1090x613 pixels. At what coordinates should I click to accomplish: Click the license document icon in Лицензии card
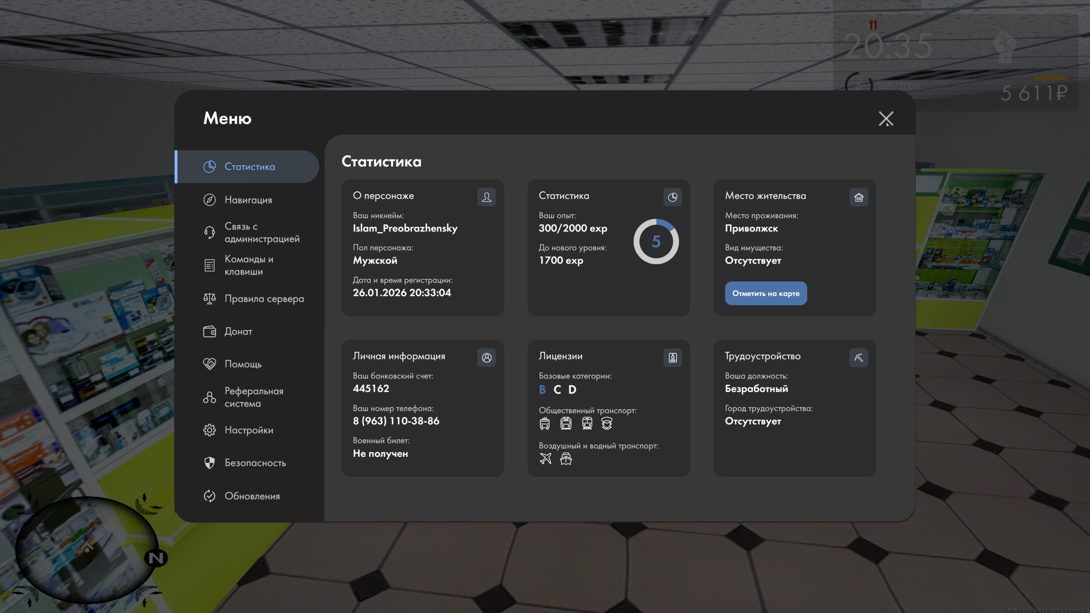click(672, 358)
